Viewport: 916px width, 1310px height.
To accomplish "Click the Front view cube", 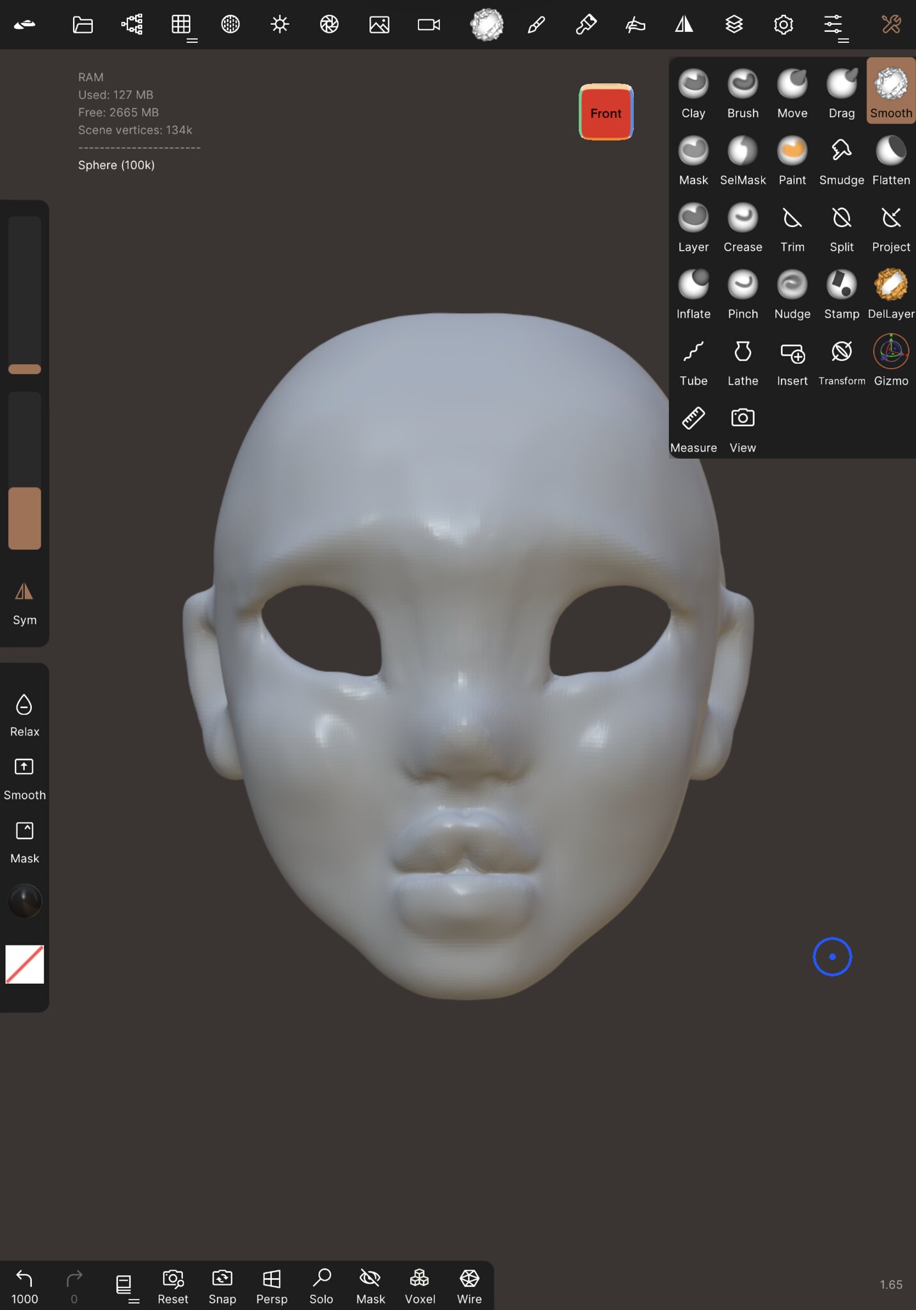I will [x=606, y=113].
